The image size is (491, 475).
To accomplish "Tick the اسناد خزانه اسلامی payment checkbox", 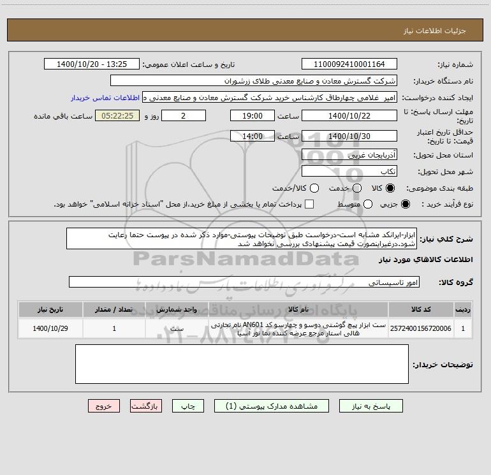I will 309,204.
